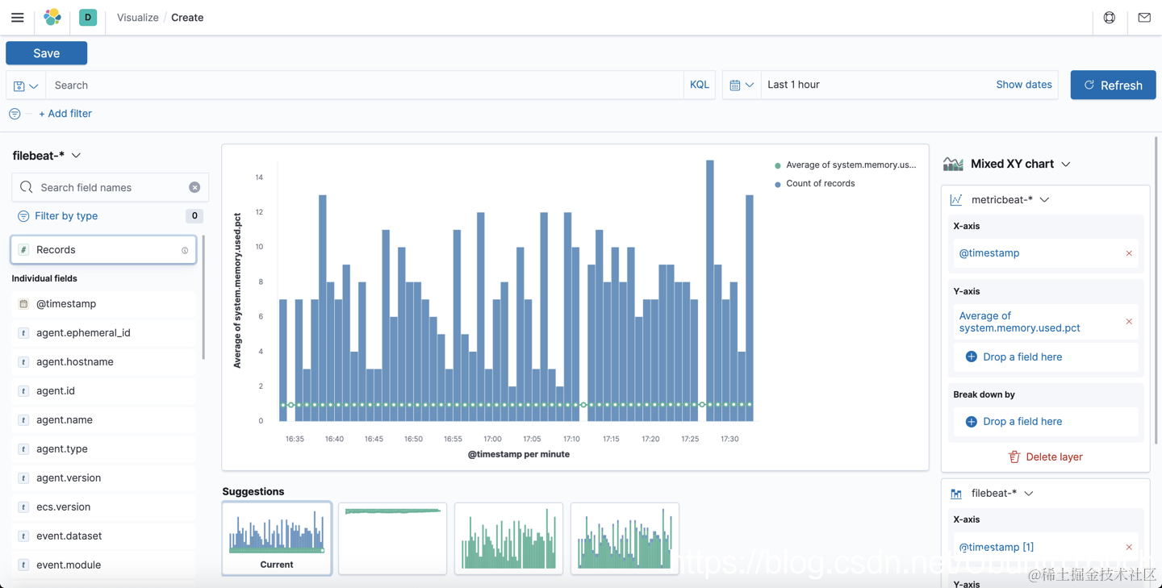1162x588 pixels.
Task: Delete the metricbeat layer
Action: point(1046,457)
